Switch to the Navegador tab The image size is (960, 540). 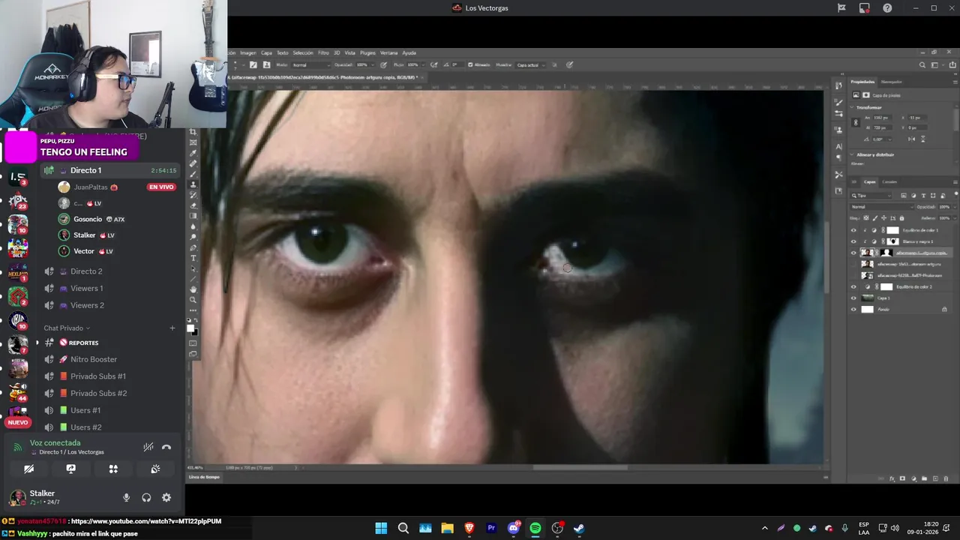(x=892, y=82)
